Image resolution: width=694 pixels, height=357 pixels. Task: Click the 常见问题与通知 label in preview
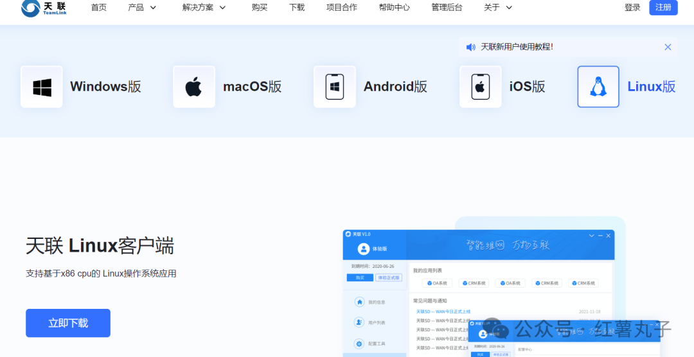pyautogui.click(x=430, y=301)
